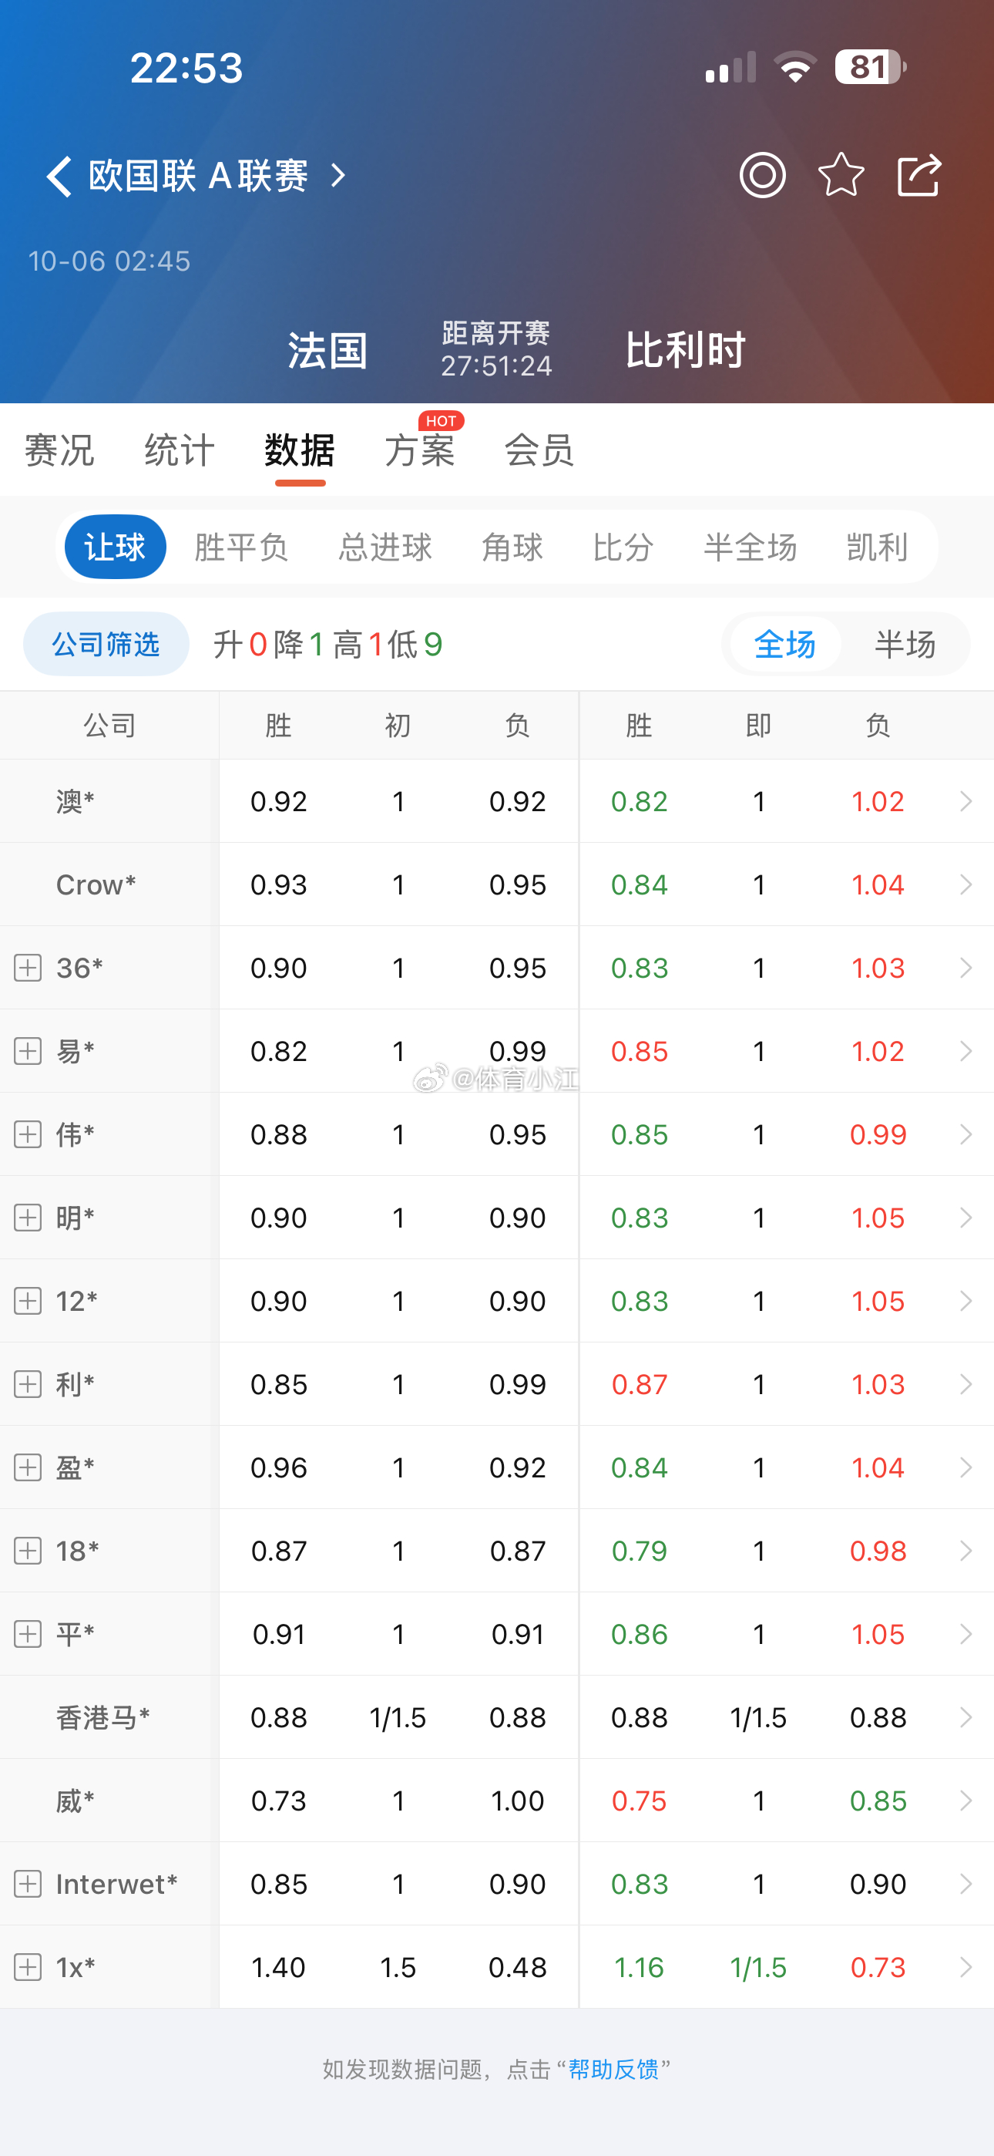This screenshot has width=994, height=2156.
Task: Select the 胜平负 odds filter
Action: tap(241, 547)
